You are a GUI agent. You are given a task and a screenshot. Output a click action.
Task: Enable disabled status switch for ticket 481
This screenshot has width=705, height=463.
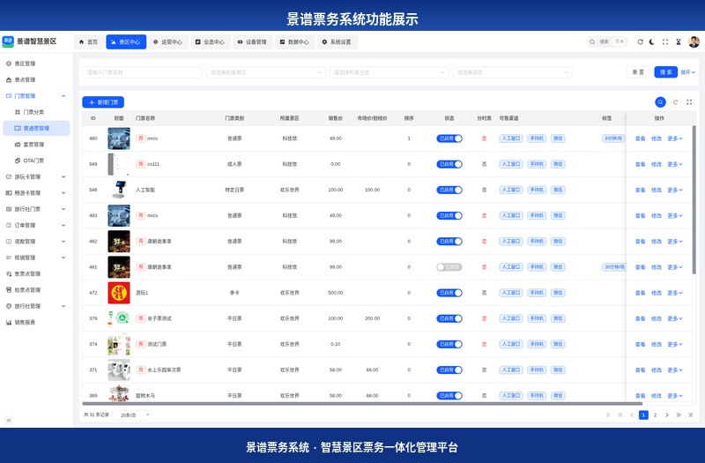coord(449,267)
